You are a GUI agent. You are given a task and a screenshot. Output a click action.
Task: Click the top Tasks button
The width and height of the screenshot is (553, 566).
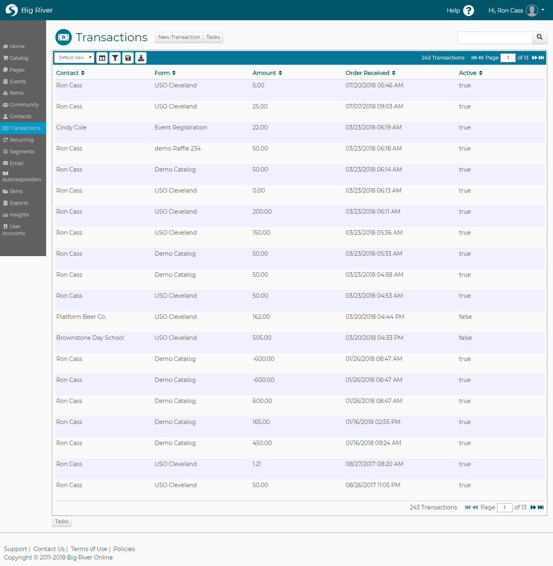coord(213,37)
